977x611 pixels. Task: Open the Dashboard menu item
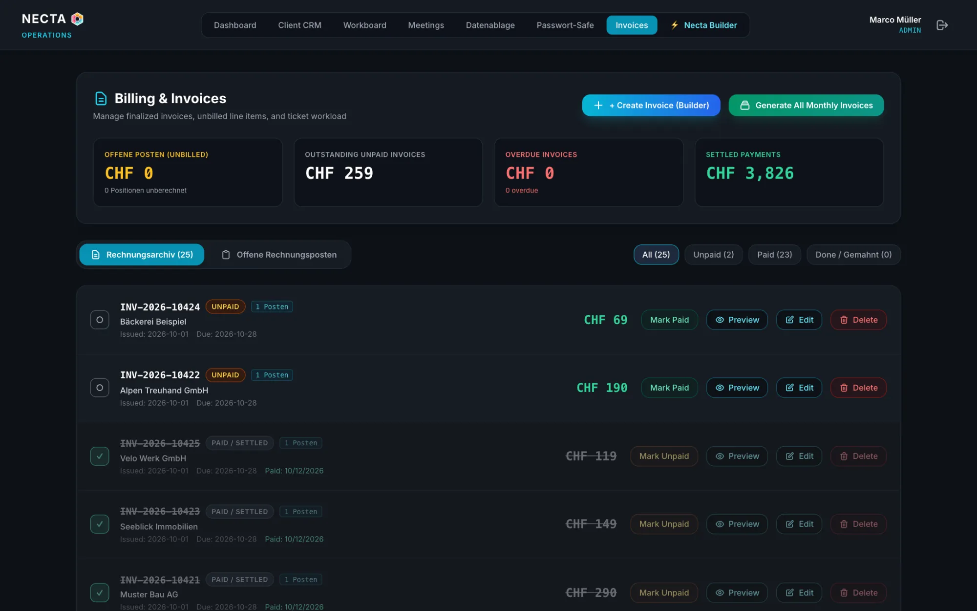[235, 25]
